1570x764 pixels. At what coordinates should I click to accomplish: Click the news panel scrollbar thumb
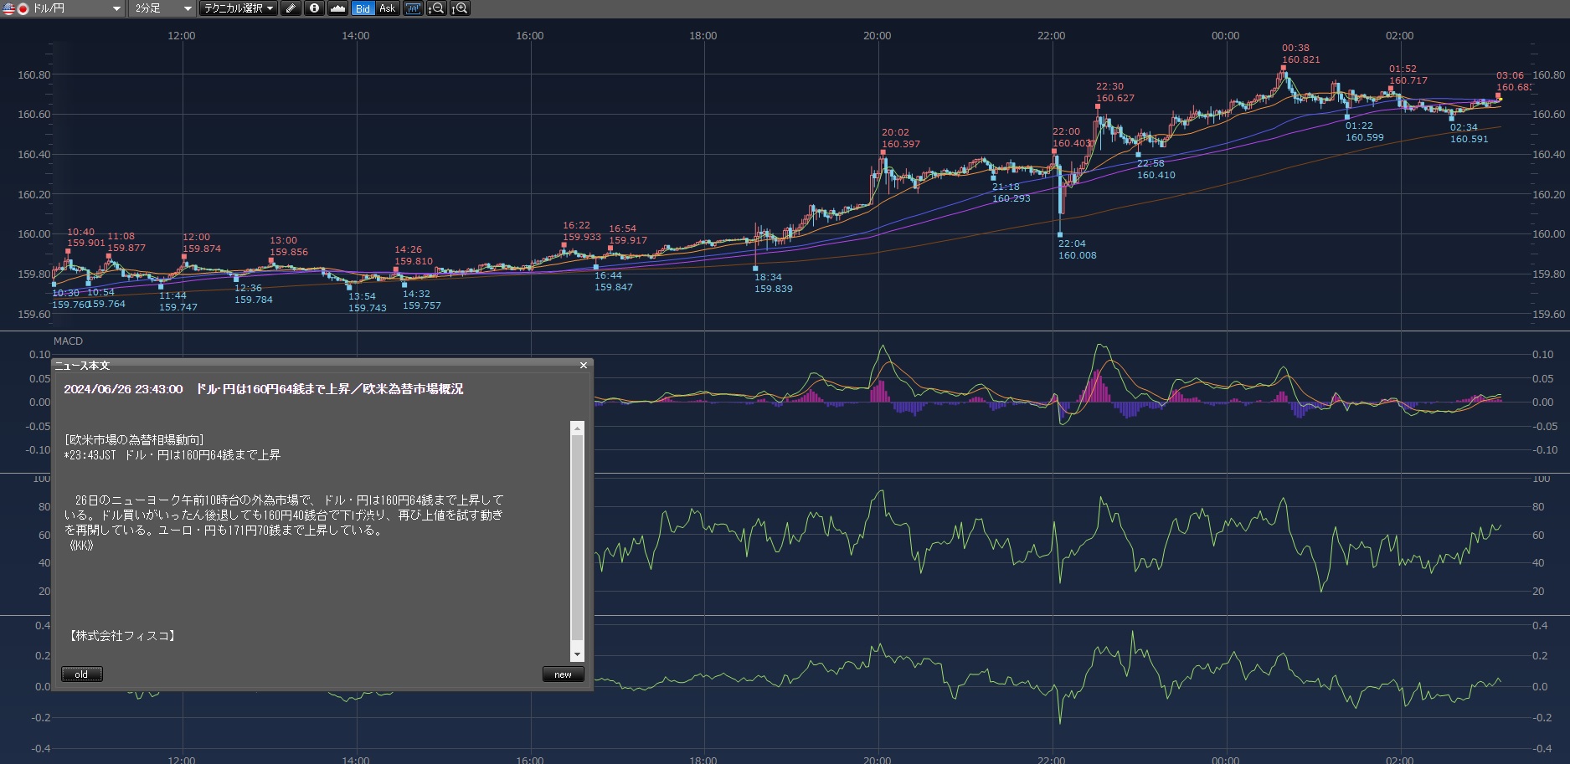pos(577,536)
